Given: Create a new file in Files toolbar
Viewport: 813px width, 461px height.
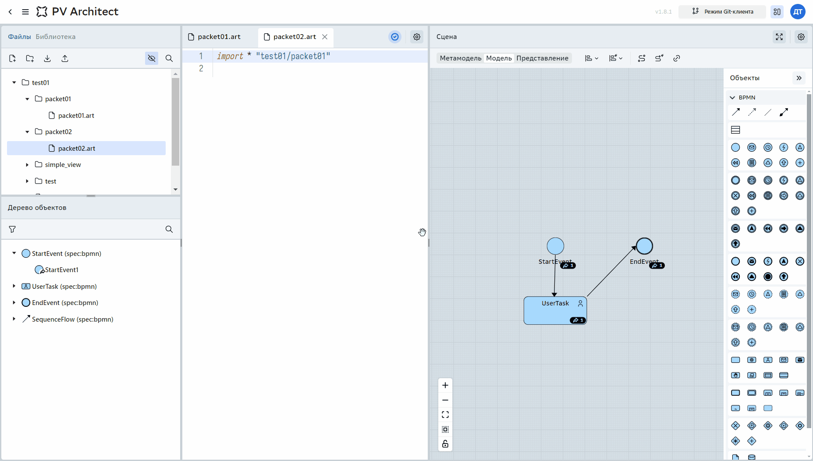Looking at the screenshot, I should (12, 58).
